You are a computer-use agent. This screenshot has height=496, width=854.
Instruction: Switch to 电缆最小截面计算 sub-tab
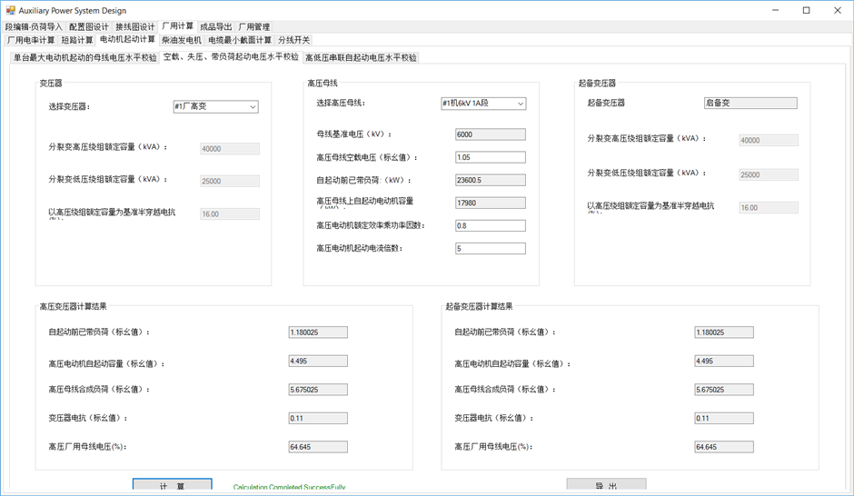point(240,40)
